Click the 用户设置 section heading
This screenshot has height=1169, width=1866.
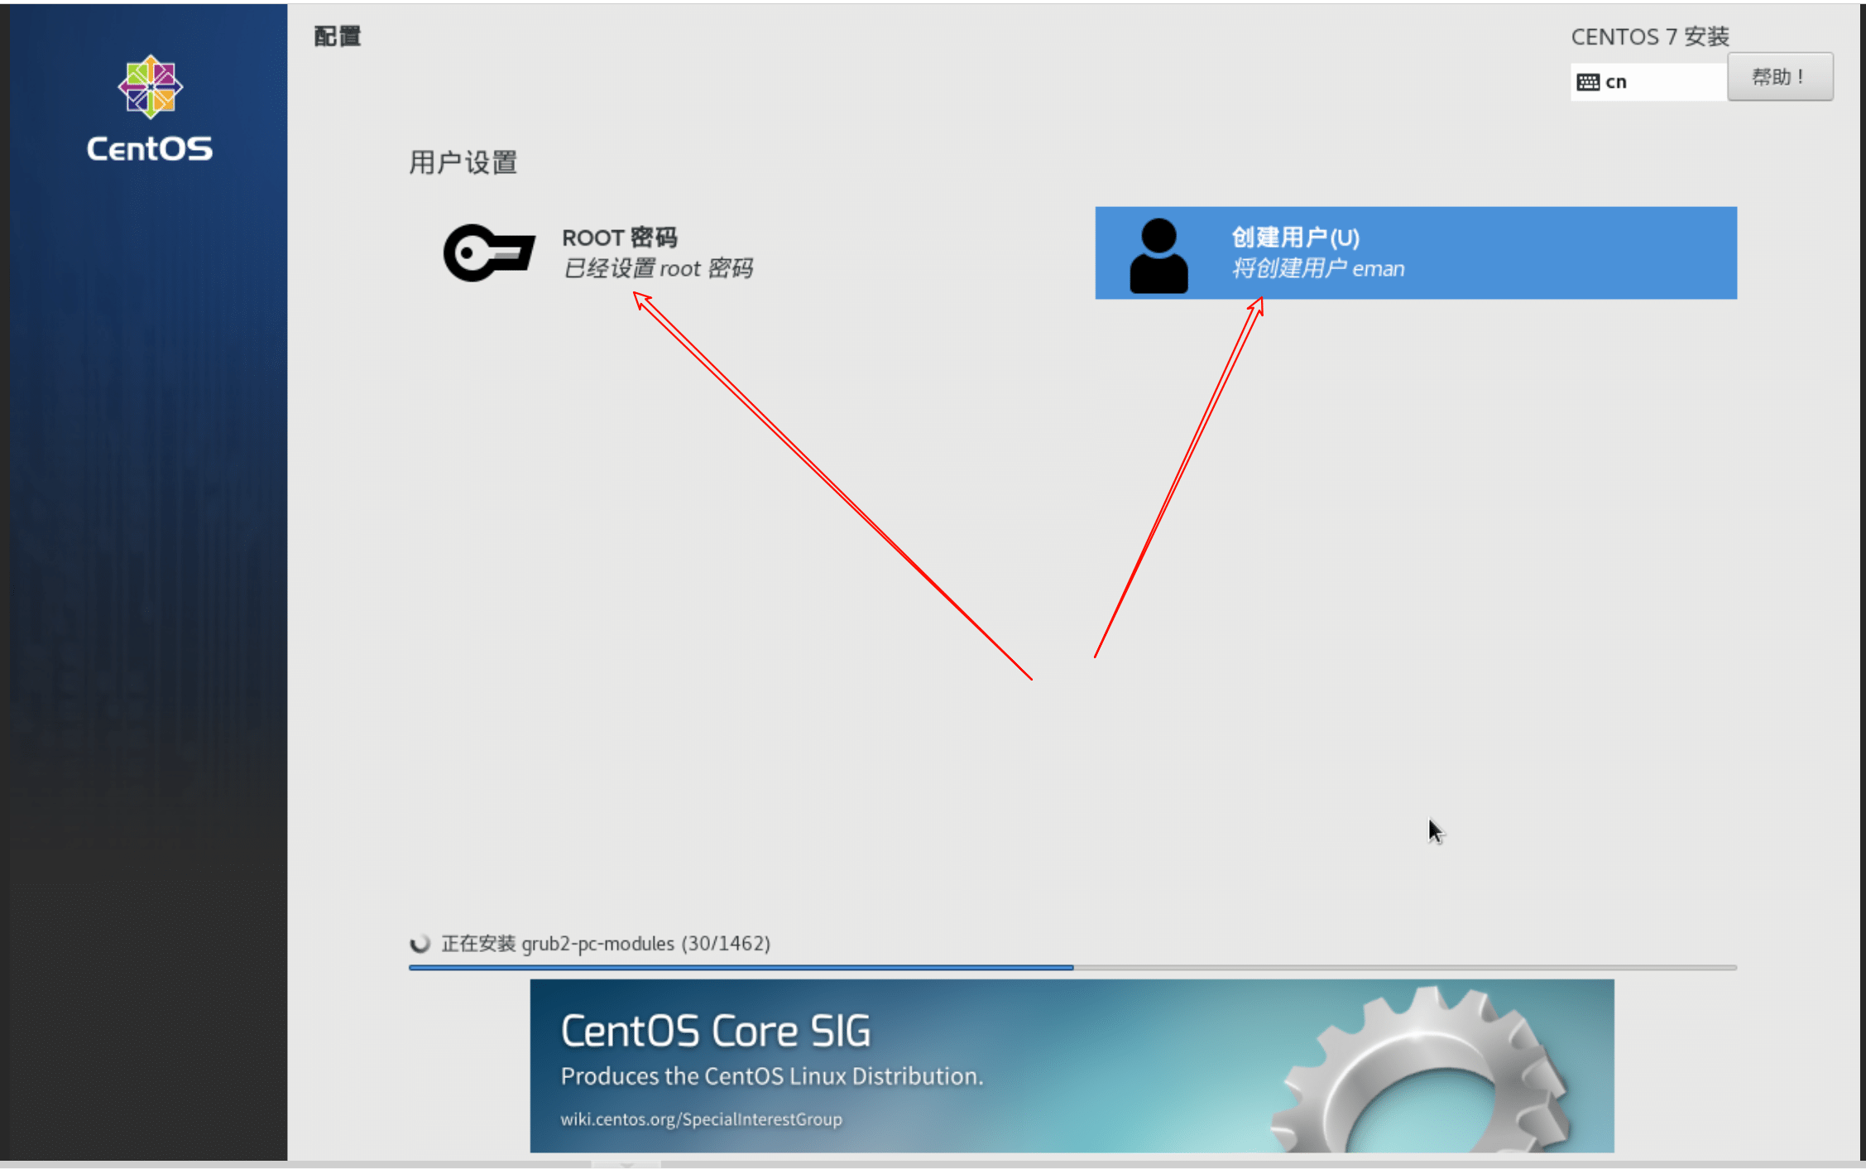(x=463, y=162)
